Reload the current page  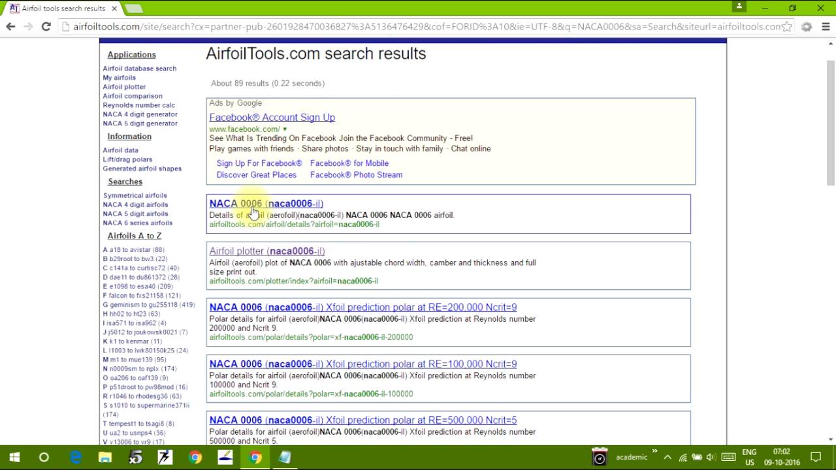(46, 27)
